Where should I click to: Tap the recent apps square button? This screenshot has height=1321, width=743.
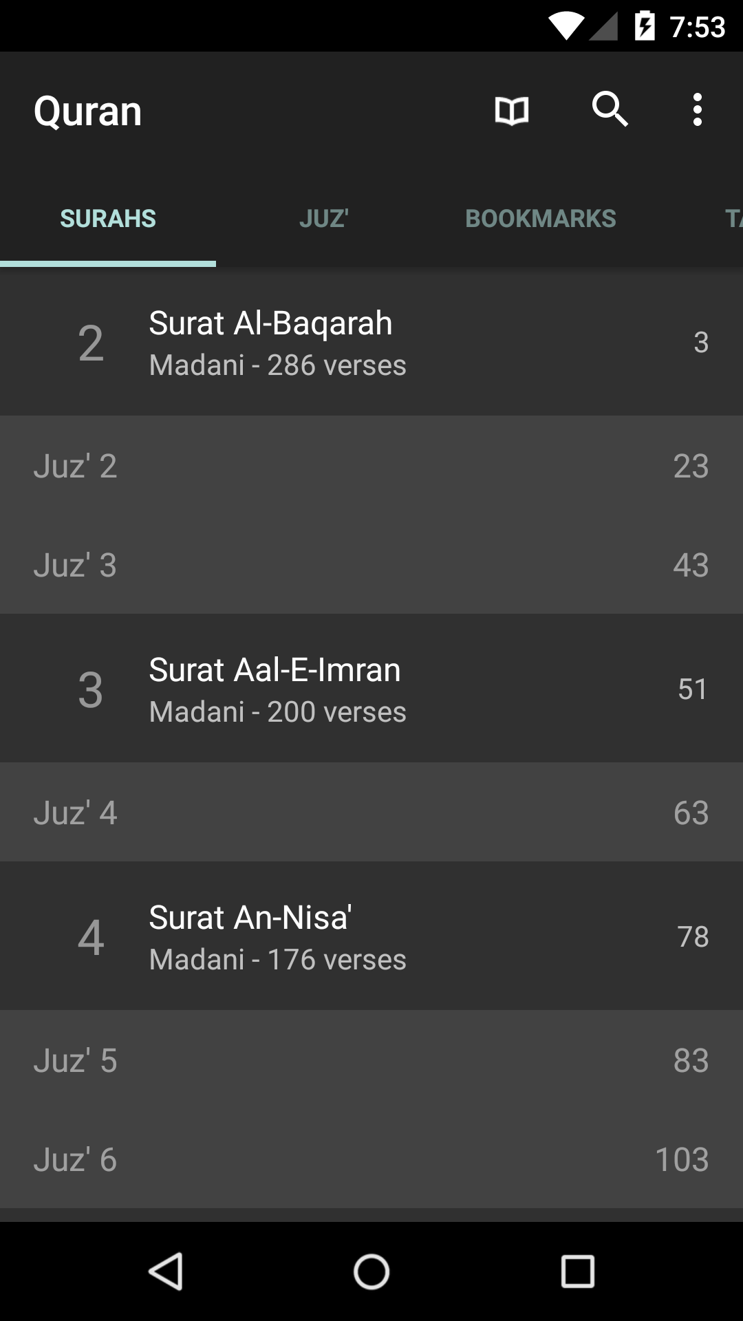click(x=577, y=1271)
